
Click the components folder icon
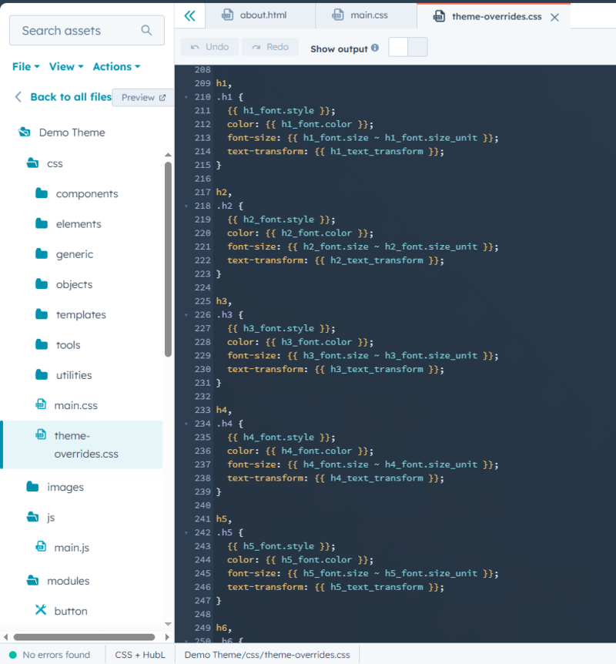point(42,194)
